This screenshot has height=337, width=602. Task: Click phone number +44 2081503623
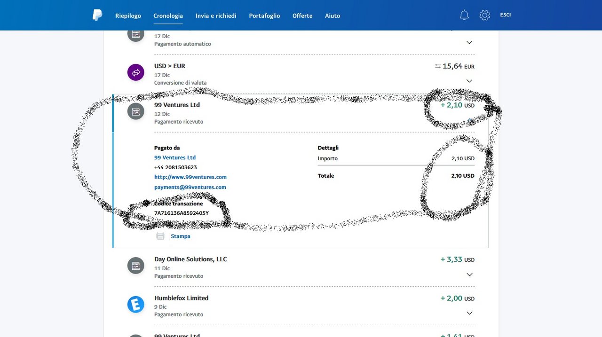coord(175,167)
